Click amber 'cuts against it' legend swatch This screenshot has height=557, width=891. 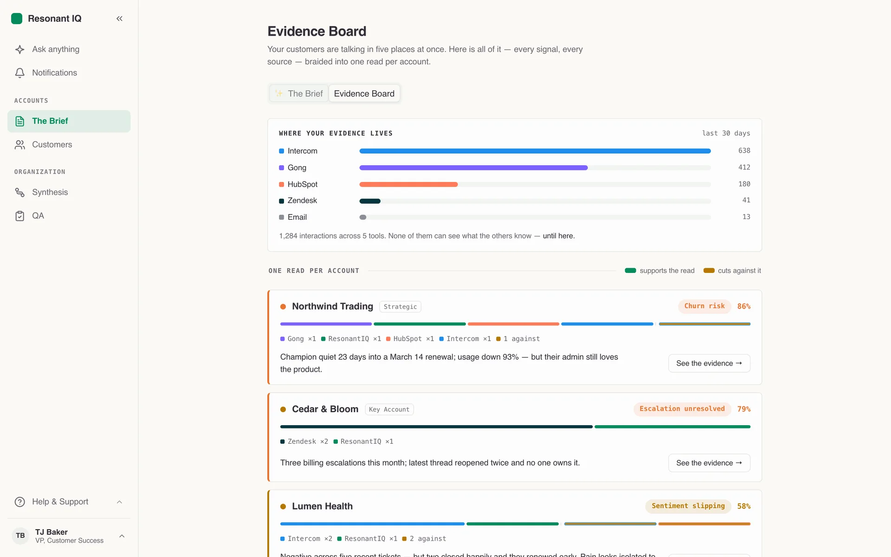(709, 271)
